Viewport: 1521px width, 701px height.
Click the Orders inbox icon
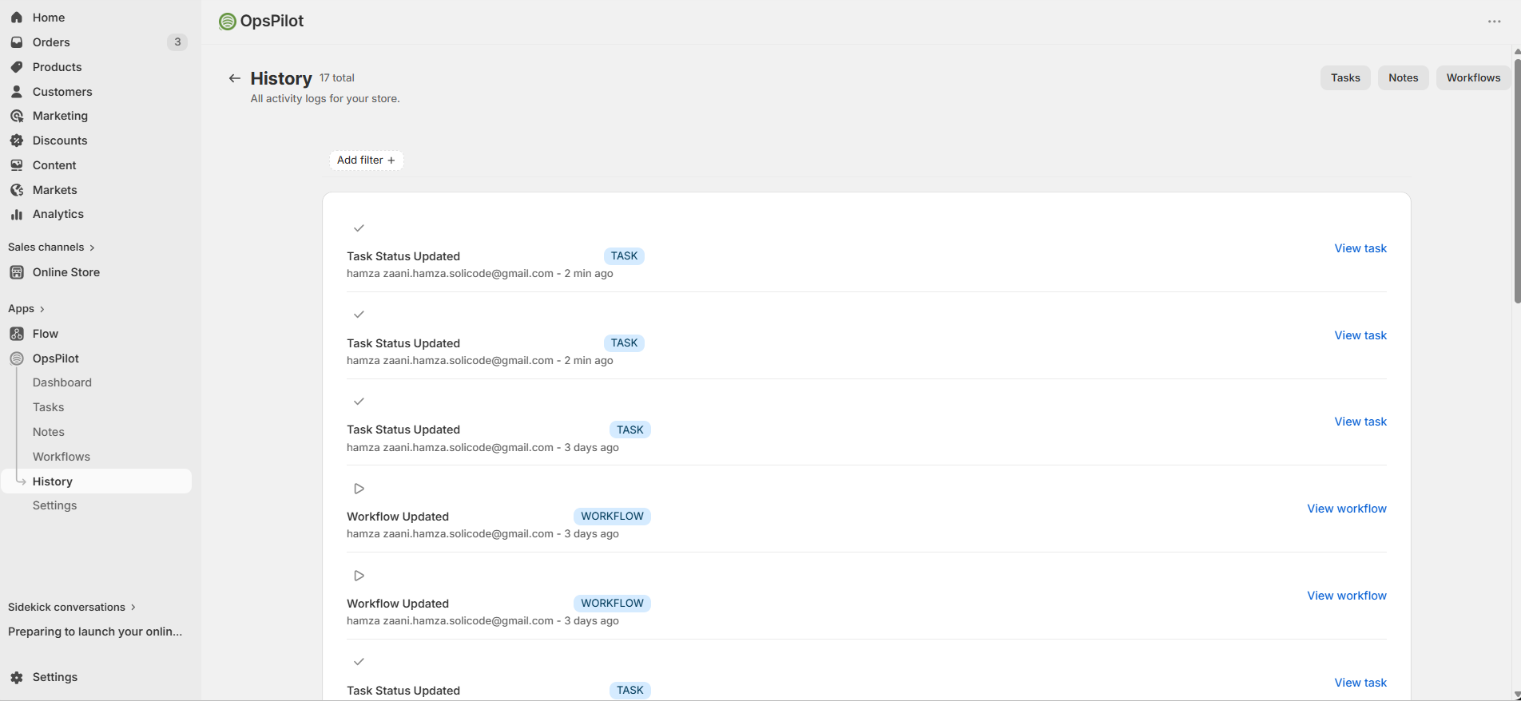point(17,42)
